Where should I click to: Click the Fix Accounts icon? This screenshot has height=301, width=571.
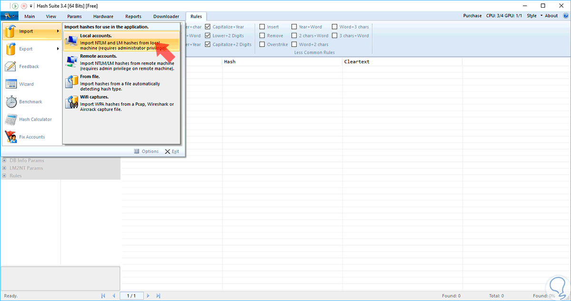pos(11,137)
